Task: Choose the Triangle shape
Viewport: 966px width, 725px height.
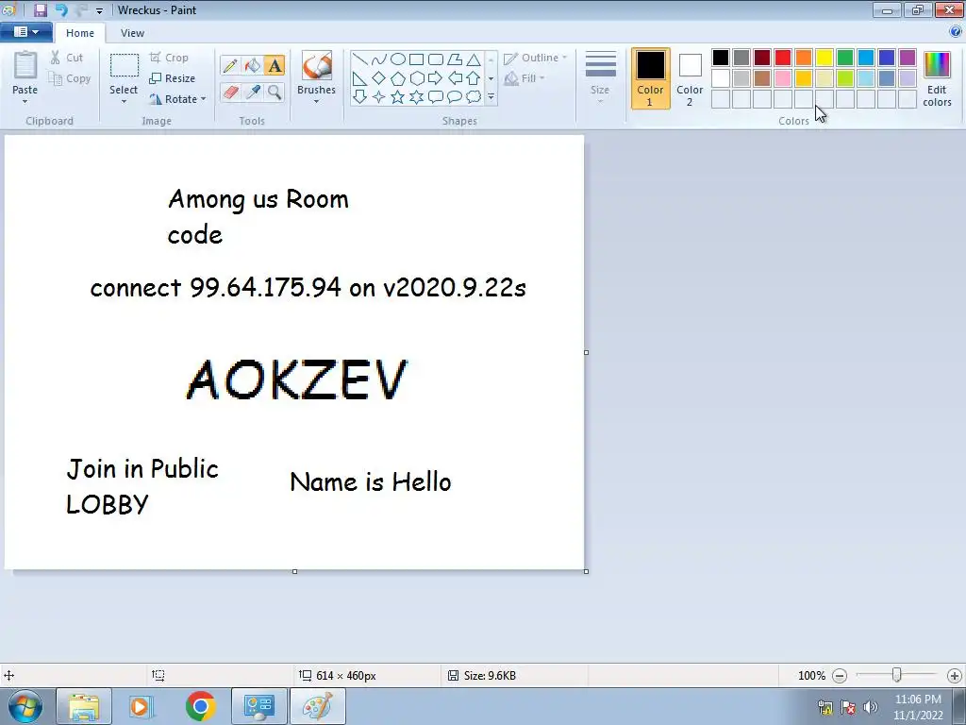Action: [474, 59]
